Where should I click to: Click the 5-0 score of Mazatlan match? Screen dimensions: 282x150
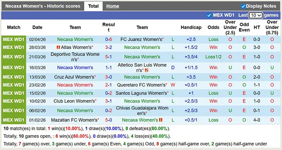(108, 120)
